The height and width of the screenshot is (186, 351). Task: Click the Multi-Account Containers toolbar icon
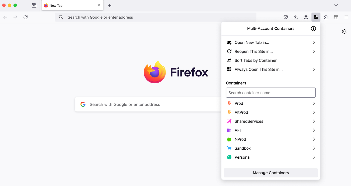pyautogui.click(x=316, y=17)
